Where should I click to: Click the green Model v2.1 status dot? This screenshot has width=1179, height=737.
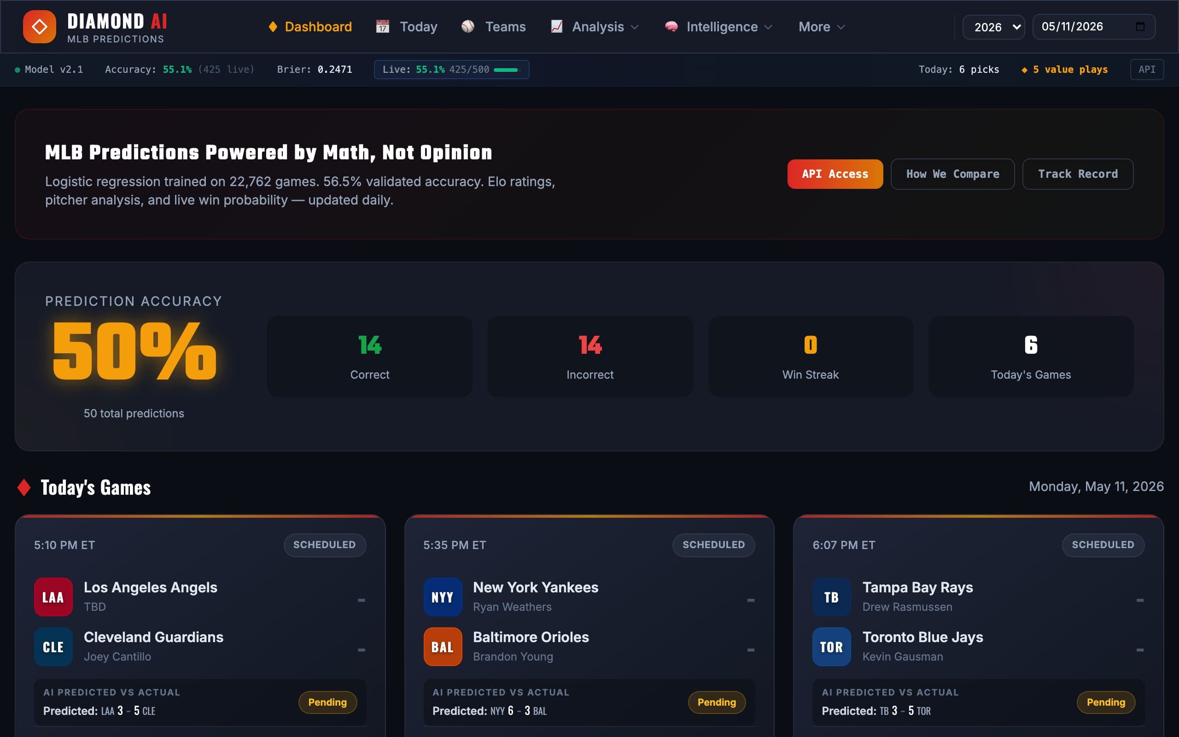coord(18,70)
